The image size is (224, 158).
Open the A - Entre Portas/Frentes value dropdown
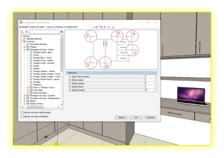point(155,77)
